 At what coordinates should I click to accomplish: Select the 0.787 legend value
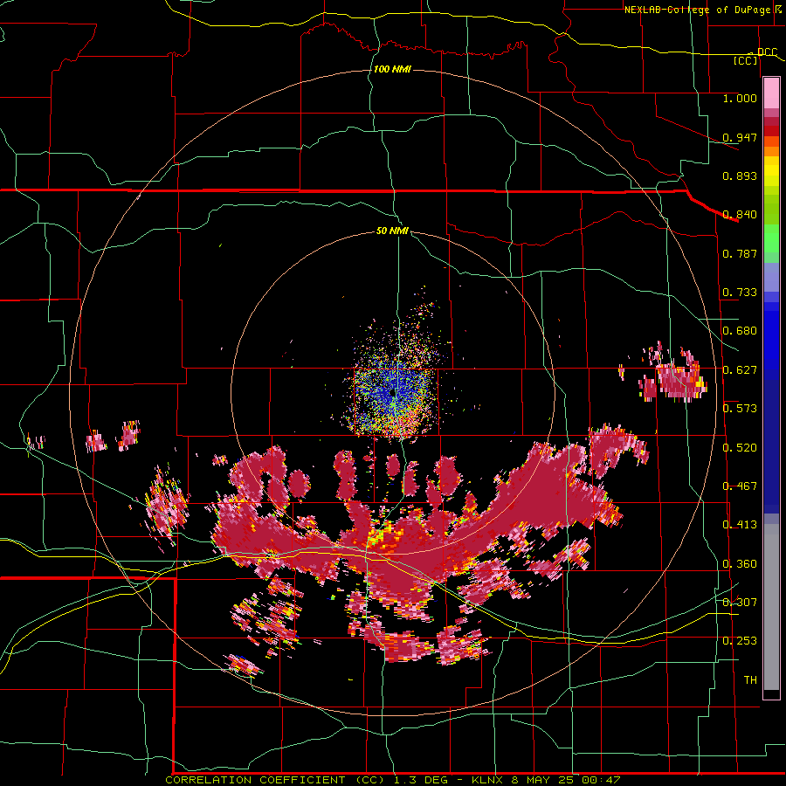pos(740,253)
